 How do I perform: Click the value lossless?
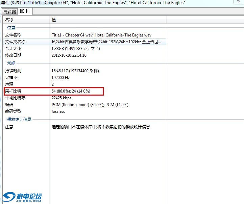click(x=58, y=111)
